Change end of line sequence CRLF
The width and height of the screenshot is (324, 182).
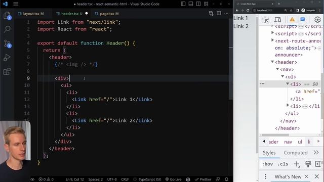click(125, 179)
